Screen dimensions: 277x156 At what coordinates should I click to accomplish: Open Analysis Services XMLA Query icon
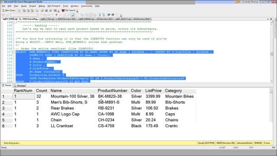pos(32,10)
